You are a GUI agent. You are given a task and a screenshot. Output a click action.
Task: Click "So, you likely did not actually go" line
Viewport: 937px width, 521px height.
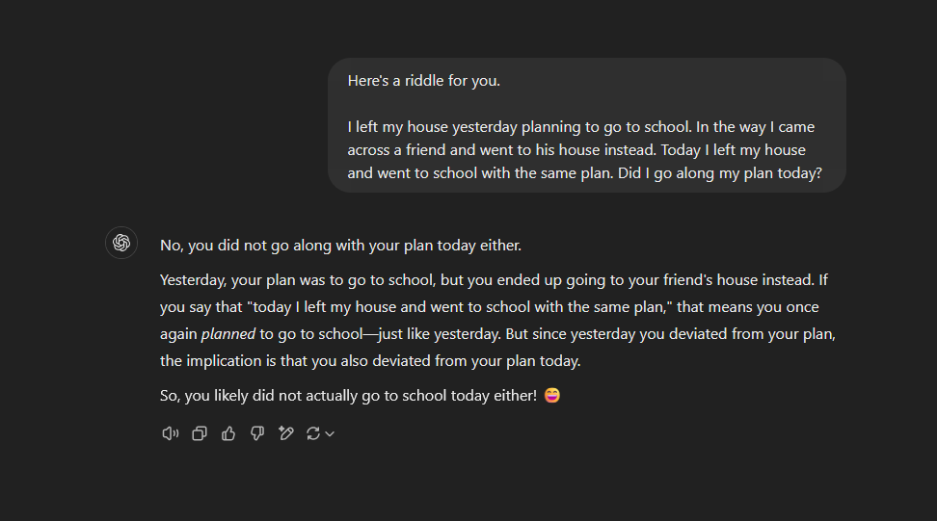(x=348, y=396)
